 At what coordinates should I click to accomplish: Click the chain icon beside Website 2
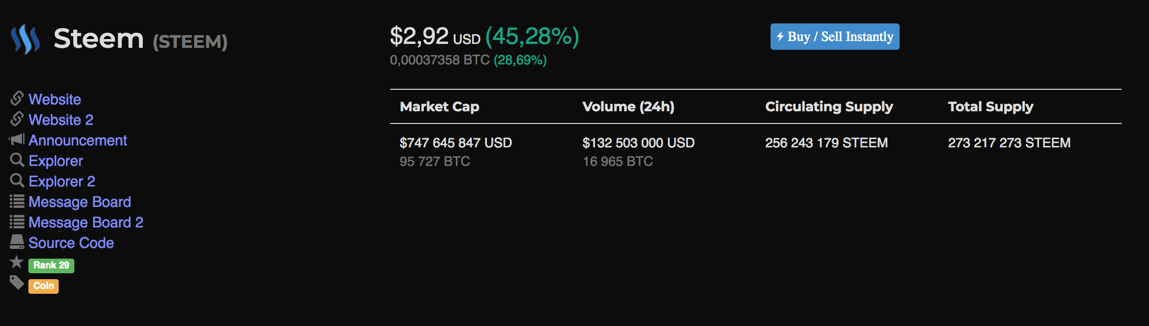(17, 119)
